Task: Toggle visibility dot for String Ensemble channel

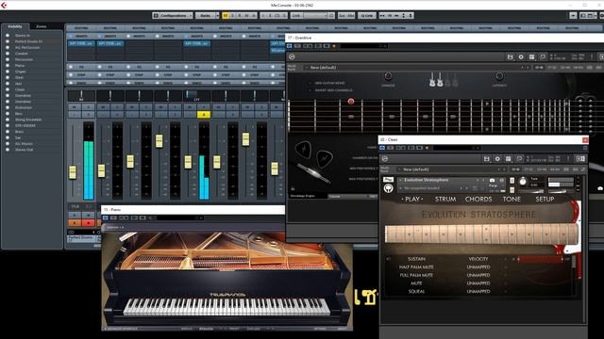Action: click(8, 120)
